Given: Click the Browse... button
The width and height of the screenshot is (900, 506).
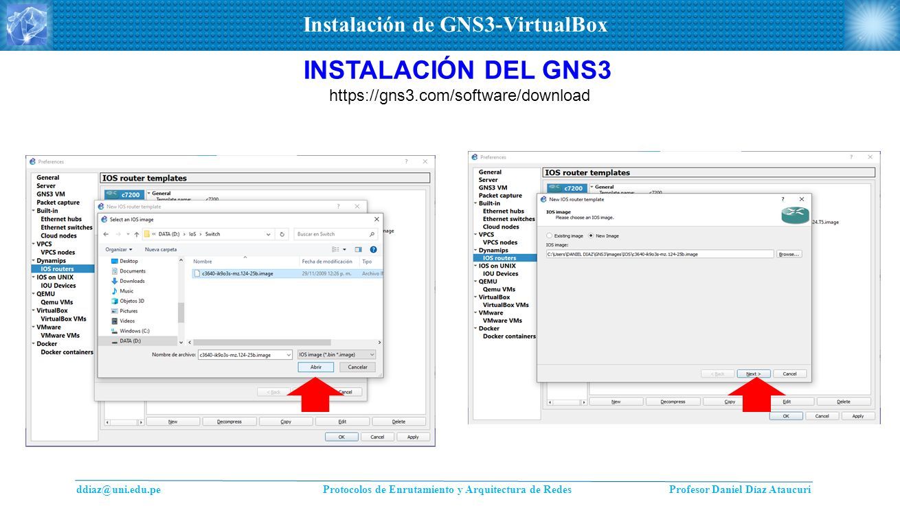Looking at the screenshot, I should click(x=789, y=254).
